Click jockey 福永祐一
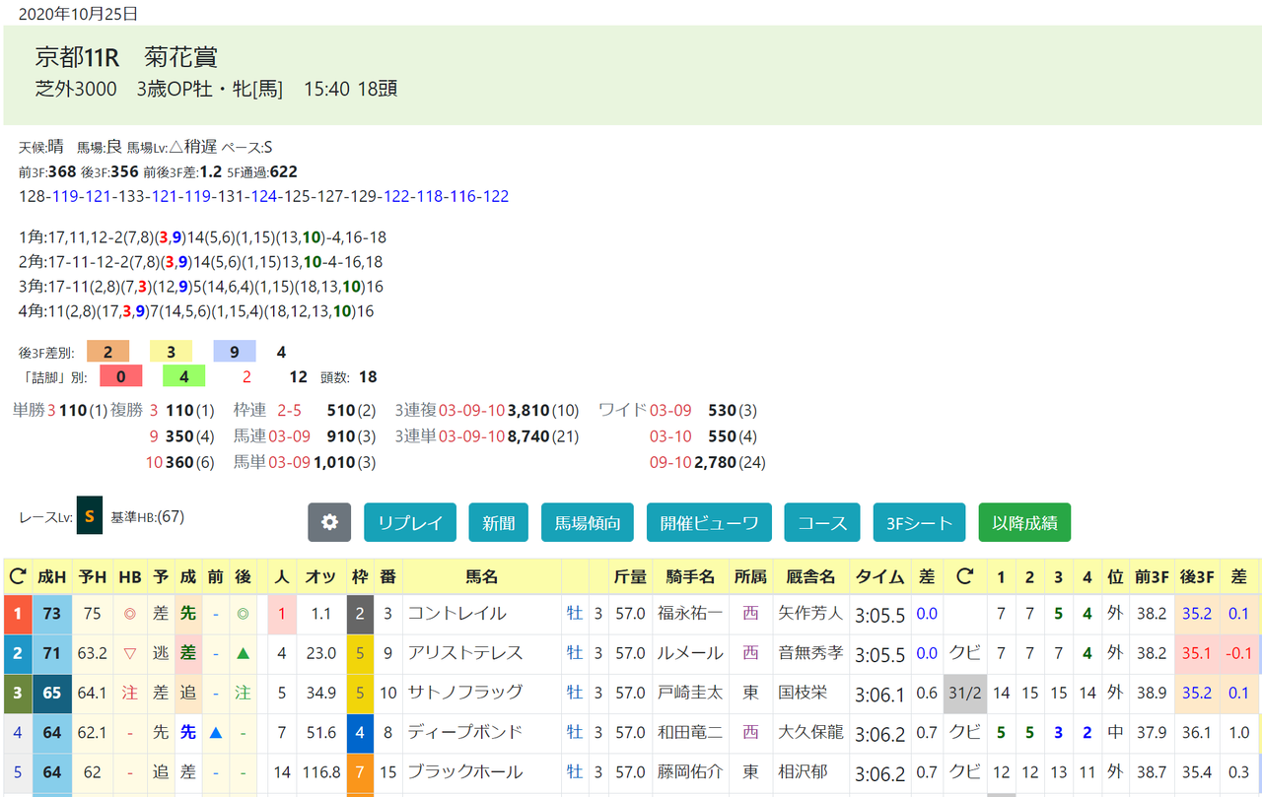Screen dimensions: 1262x797 [x=690, y=614]
